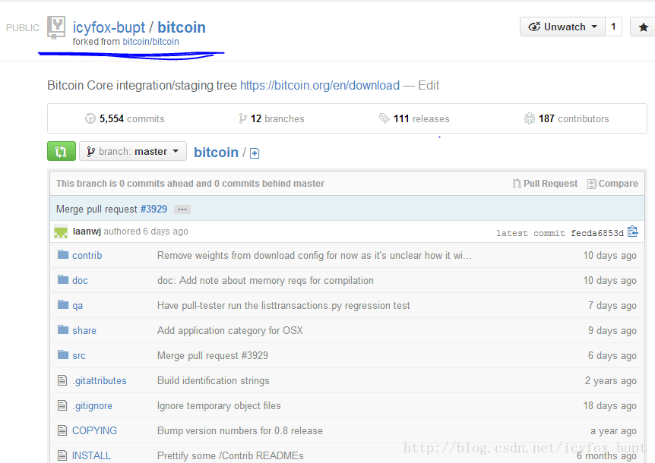Viewport: 655px width, 463px height.
Task: Click the doc folder icon
Action: click(63, 279)
